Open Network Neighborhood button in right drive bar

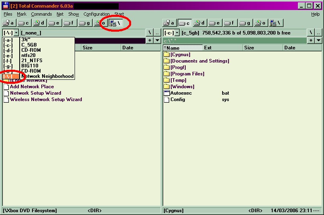pos(276,23)
